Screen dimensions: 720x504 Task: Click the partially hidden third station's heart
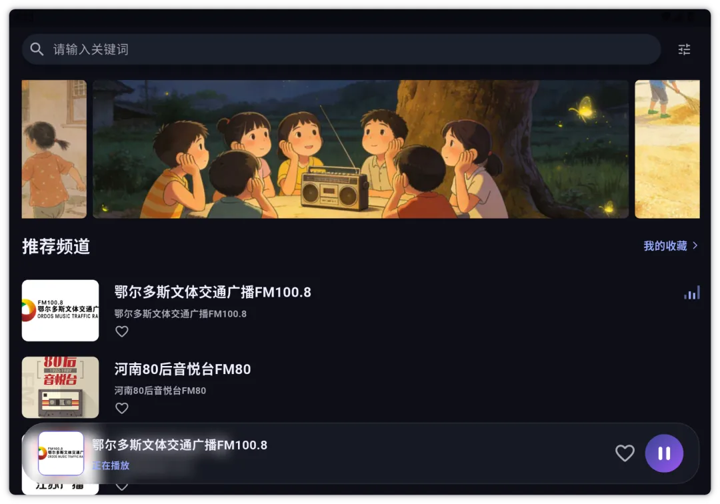[122, 487]
